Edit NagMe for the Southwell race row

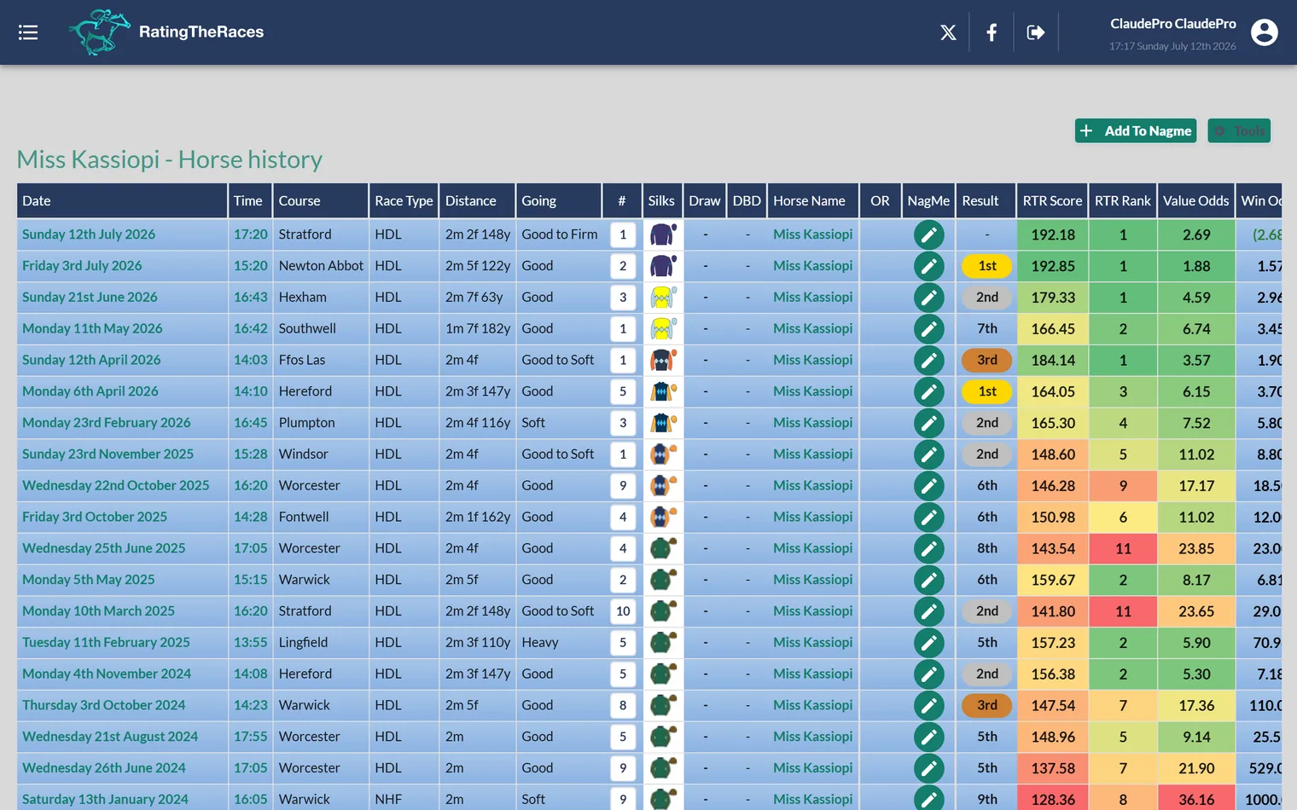pyautogui.click(x=928, y=329)
